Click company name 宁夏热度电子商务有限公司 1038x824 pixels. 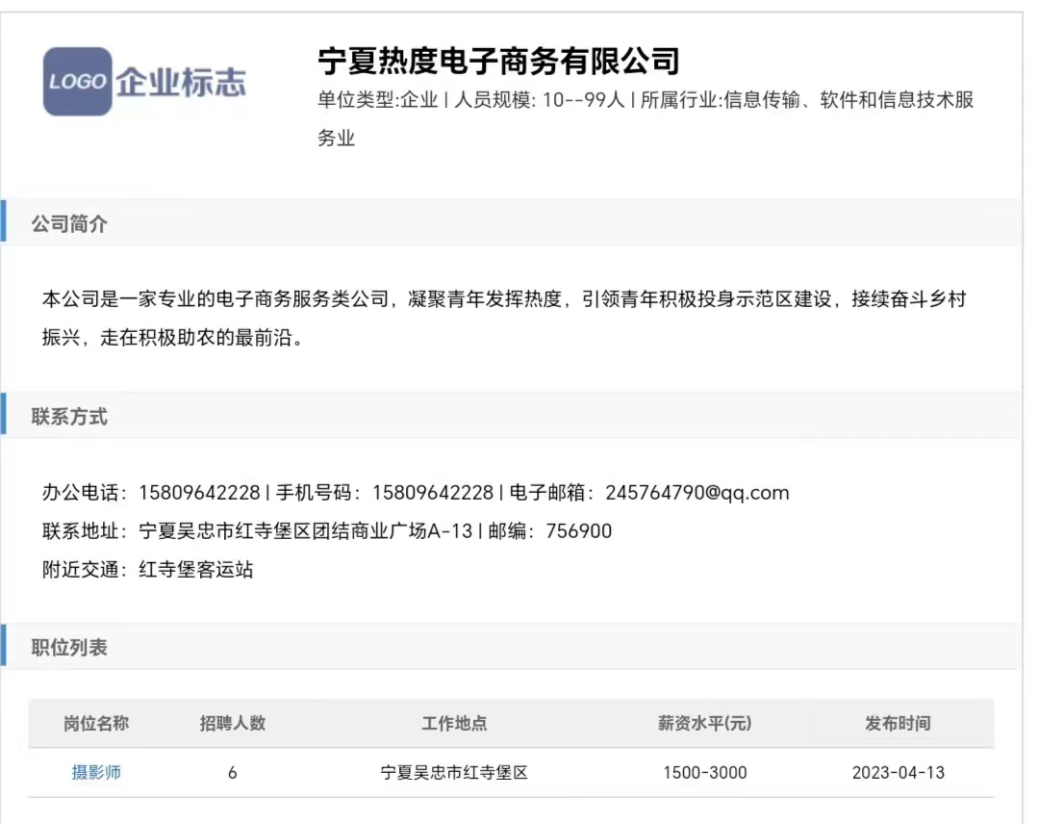498,61
